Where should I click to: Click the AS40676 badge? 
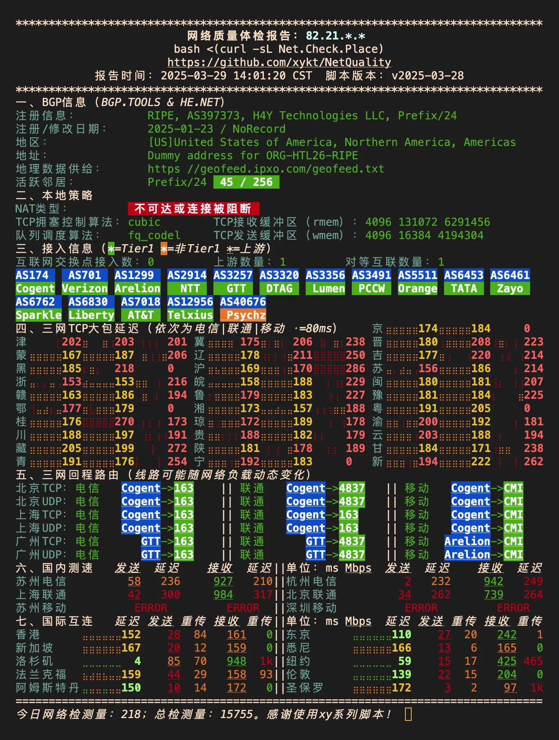coord(243,302)
